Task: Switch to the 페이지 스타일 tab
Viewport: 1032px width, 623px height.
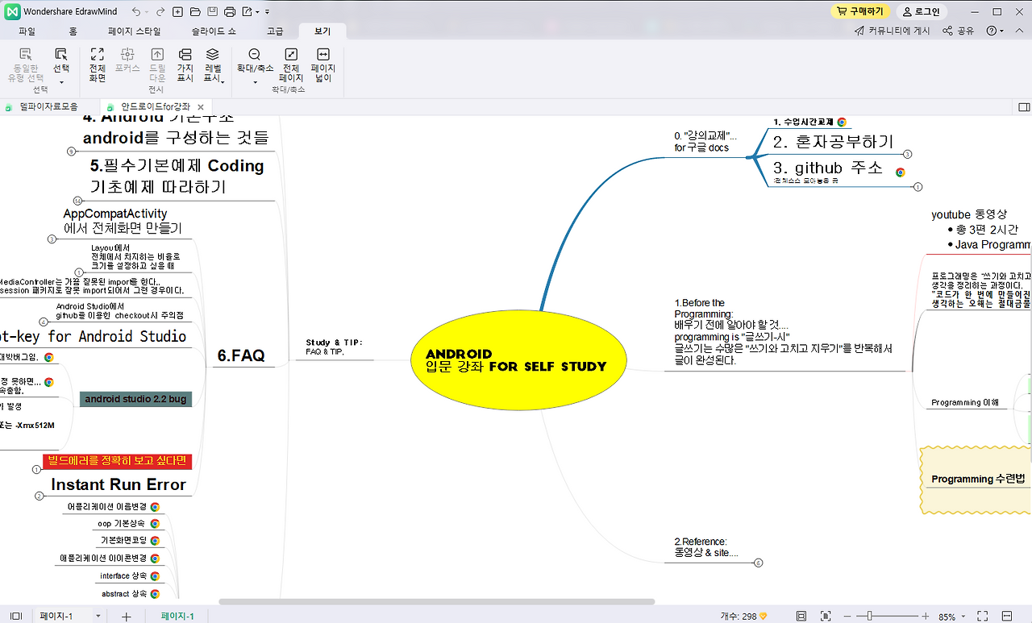Action: (135, 31)
